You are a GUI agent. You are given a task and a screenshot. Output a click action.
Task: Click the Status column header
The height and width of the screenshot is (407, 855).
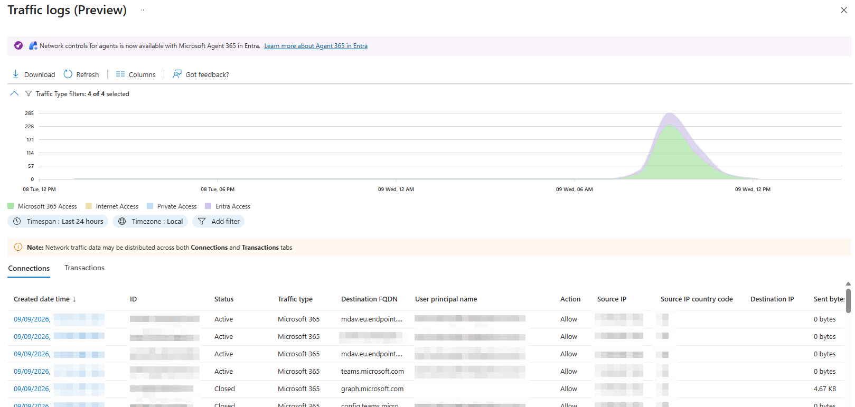pyautogui.click(x=224, y=299)
